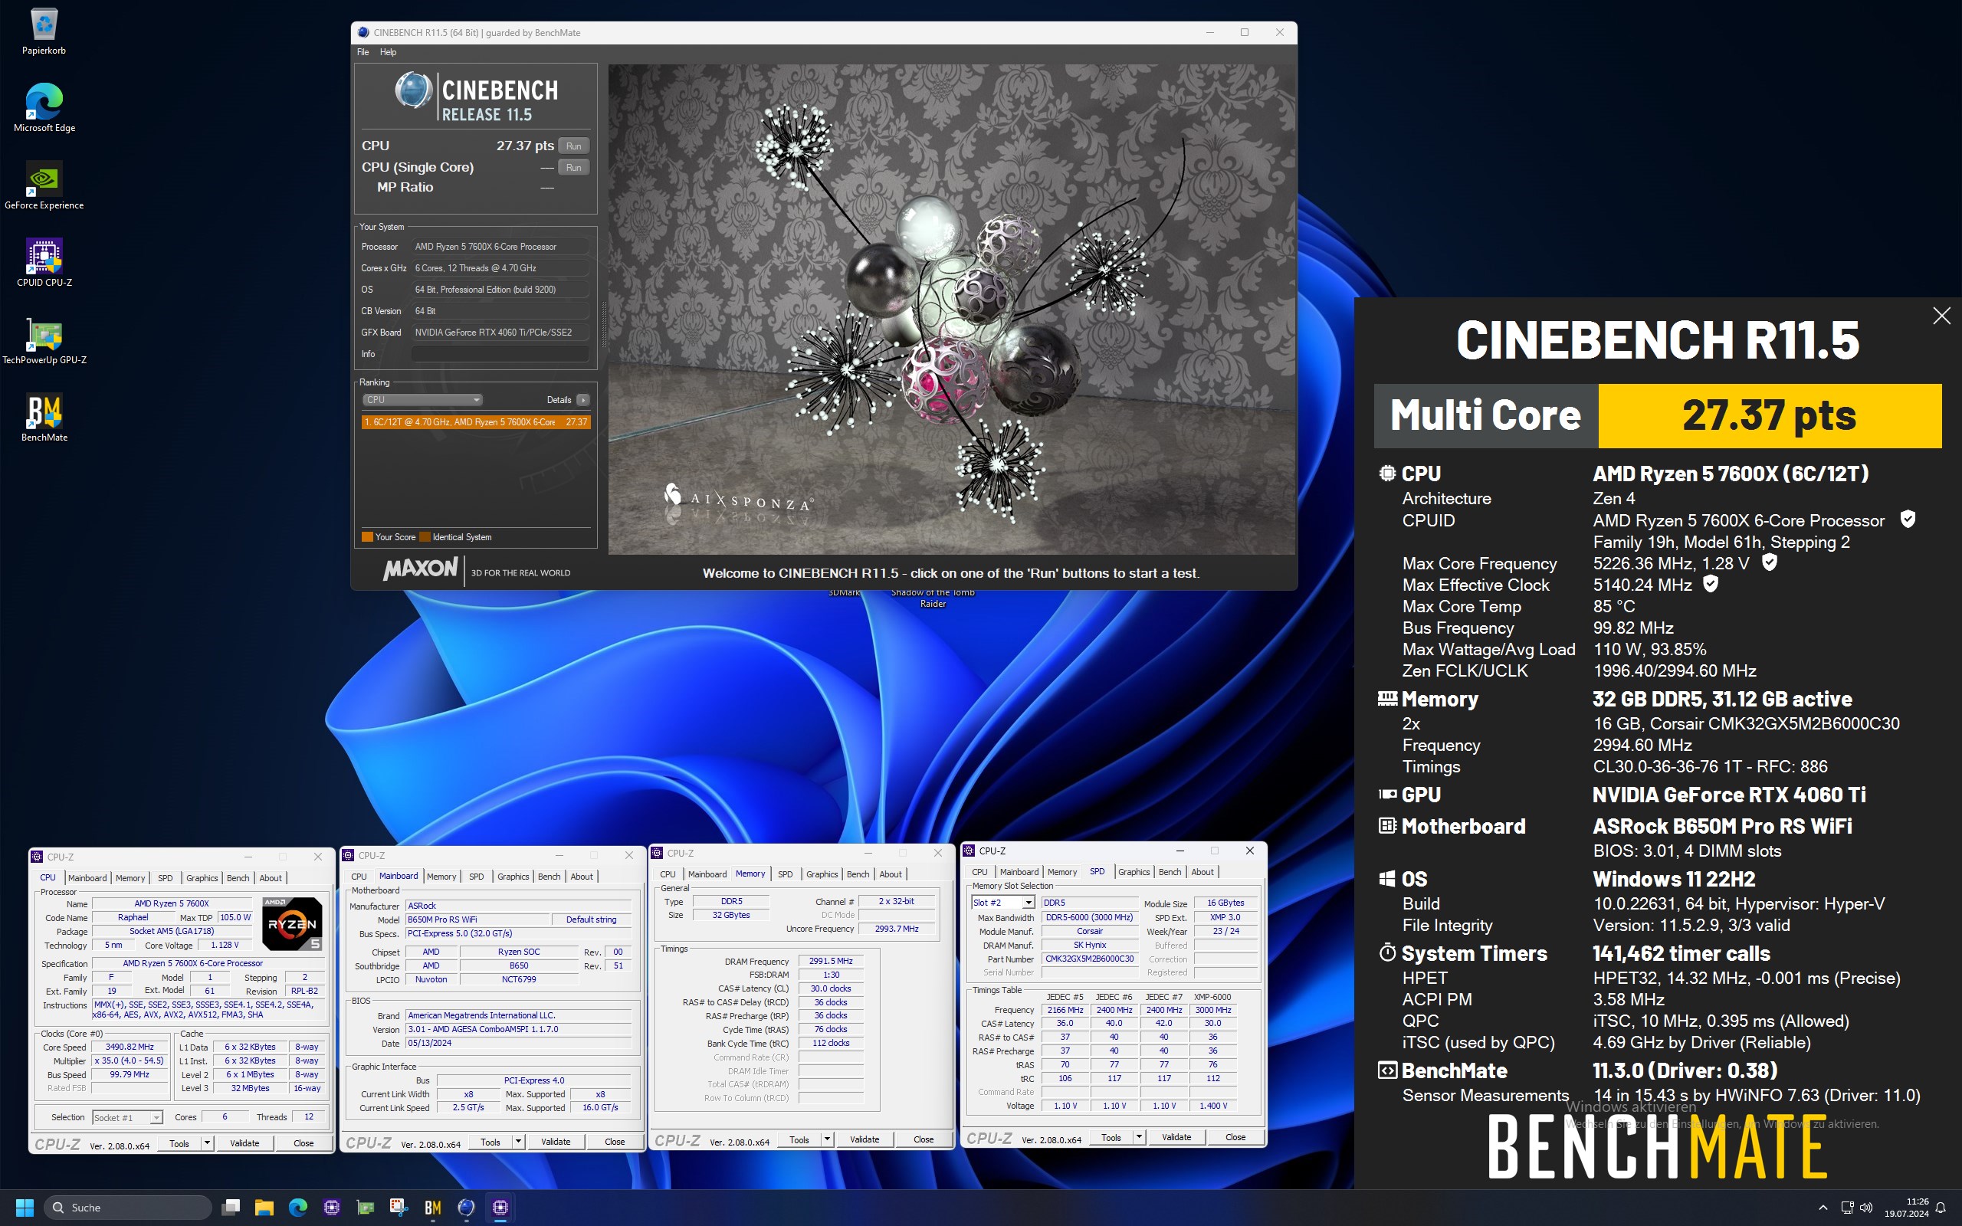
Task: Show hidden system tray icons
Action: coord(1823,1208)
